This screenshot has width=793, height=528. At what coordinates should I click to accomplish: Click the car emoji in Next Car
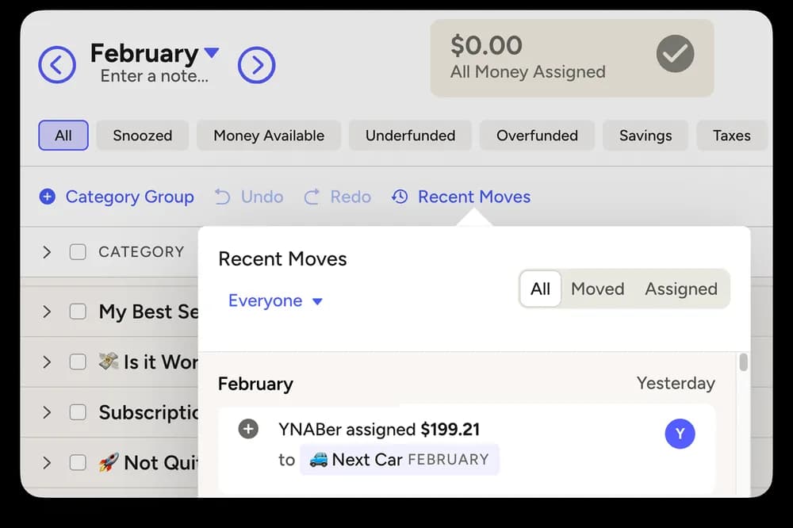pos(318,459)
